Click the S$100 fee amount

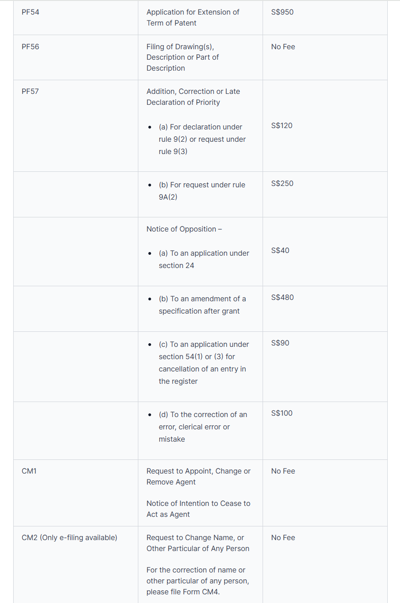click(282, 413)
